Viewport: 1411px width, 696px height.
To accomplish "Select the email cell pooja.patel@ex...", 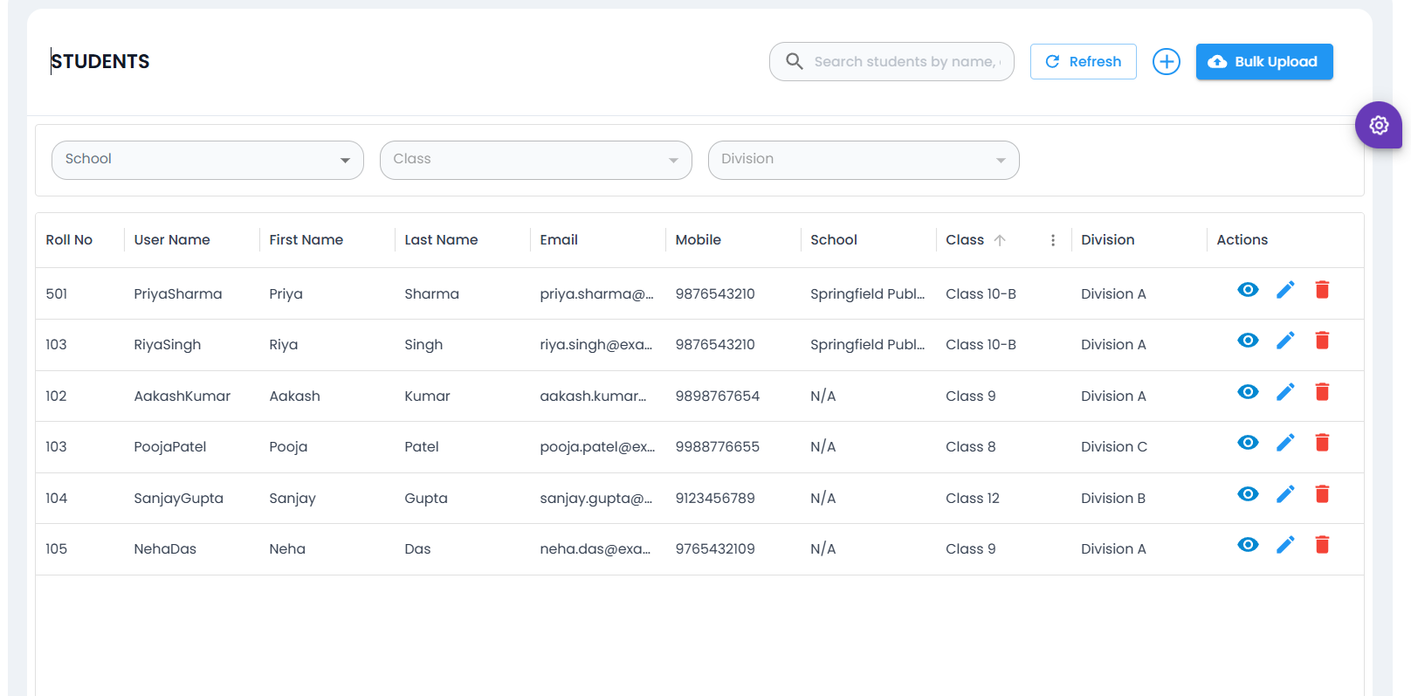I will pos(597,447).
